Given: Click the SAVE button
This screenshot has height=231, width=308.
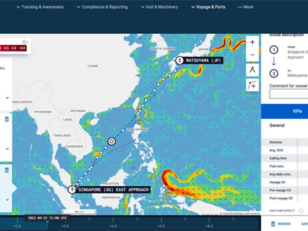Looking at the screenshot, I should (305, 224).
